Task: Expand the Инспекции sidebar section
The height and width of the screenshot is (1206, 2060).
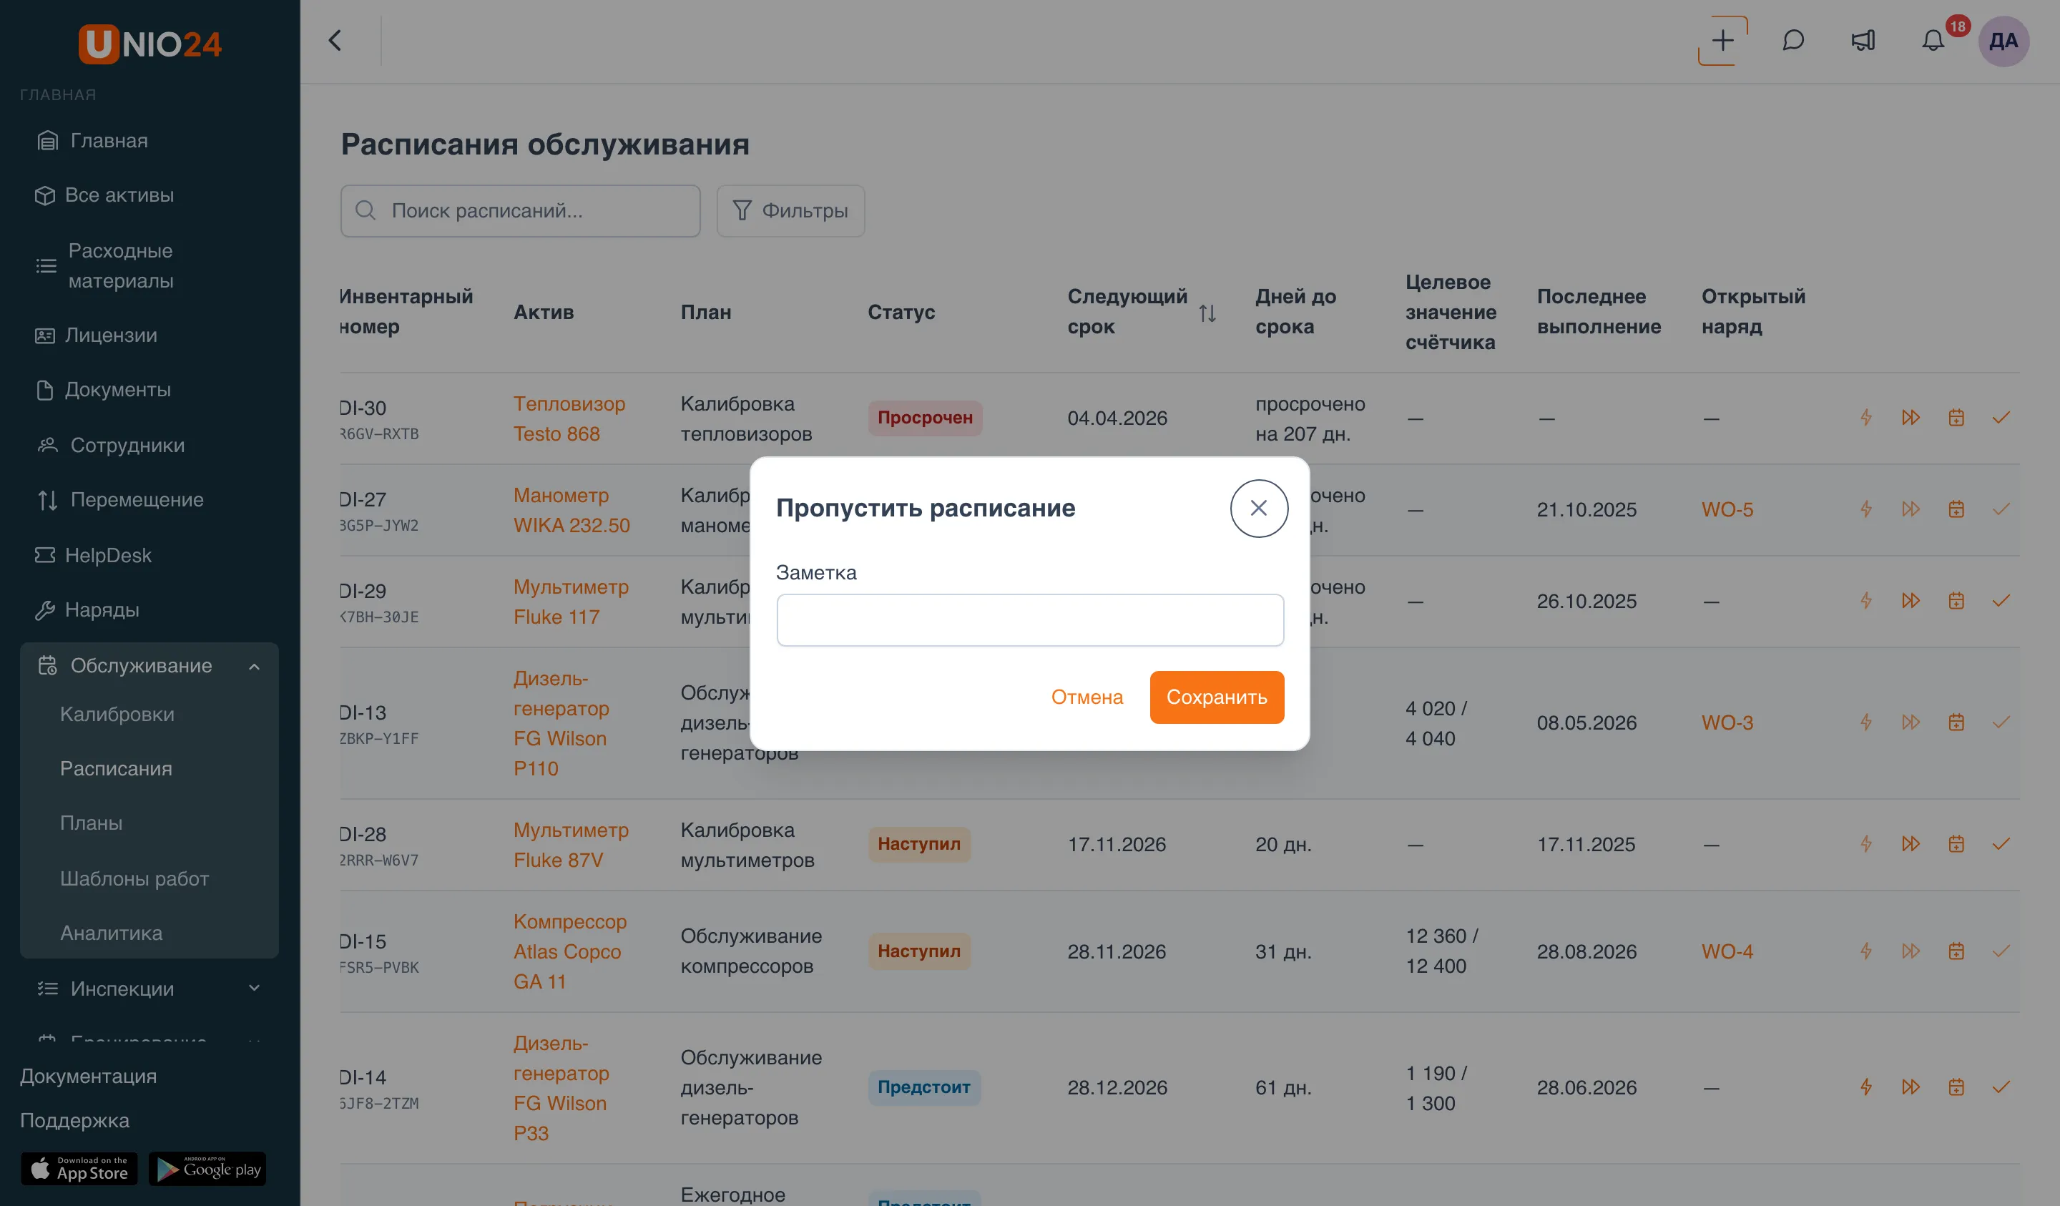Action: pos(254,988)
